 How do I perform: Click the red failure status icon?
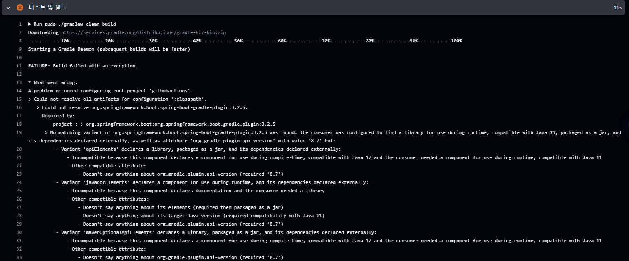(x=19, y=7)
